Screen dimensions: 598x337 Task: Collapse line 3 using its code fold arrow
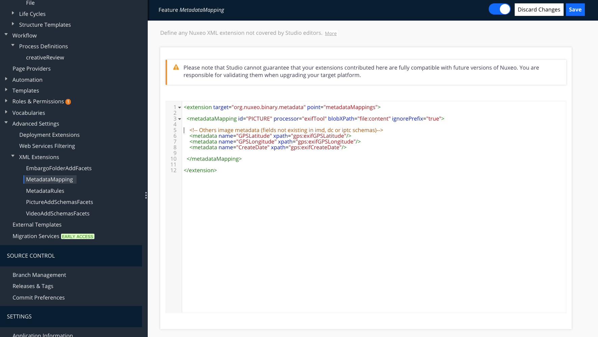point(179,119)
